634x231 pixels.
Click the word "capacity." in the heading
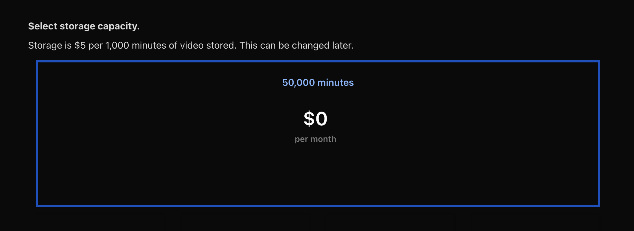(x=118, y=26)
